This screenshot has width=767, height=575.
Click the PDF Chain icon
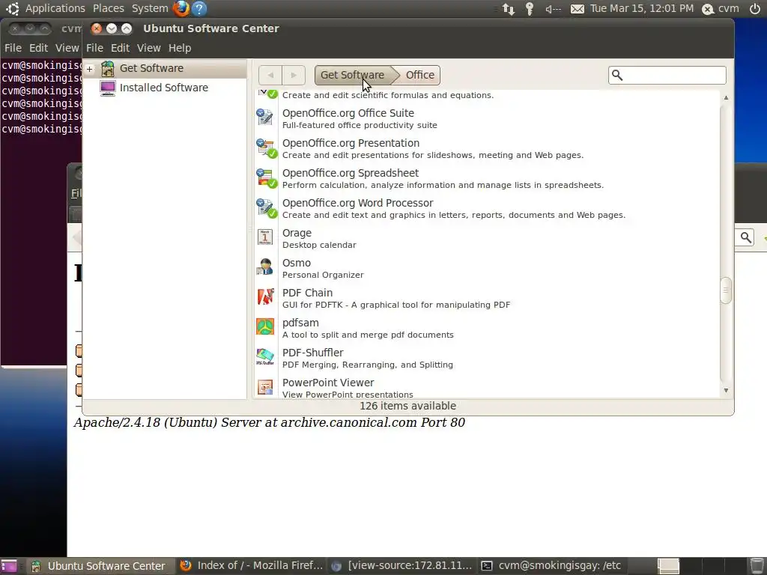click(265, 296)
